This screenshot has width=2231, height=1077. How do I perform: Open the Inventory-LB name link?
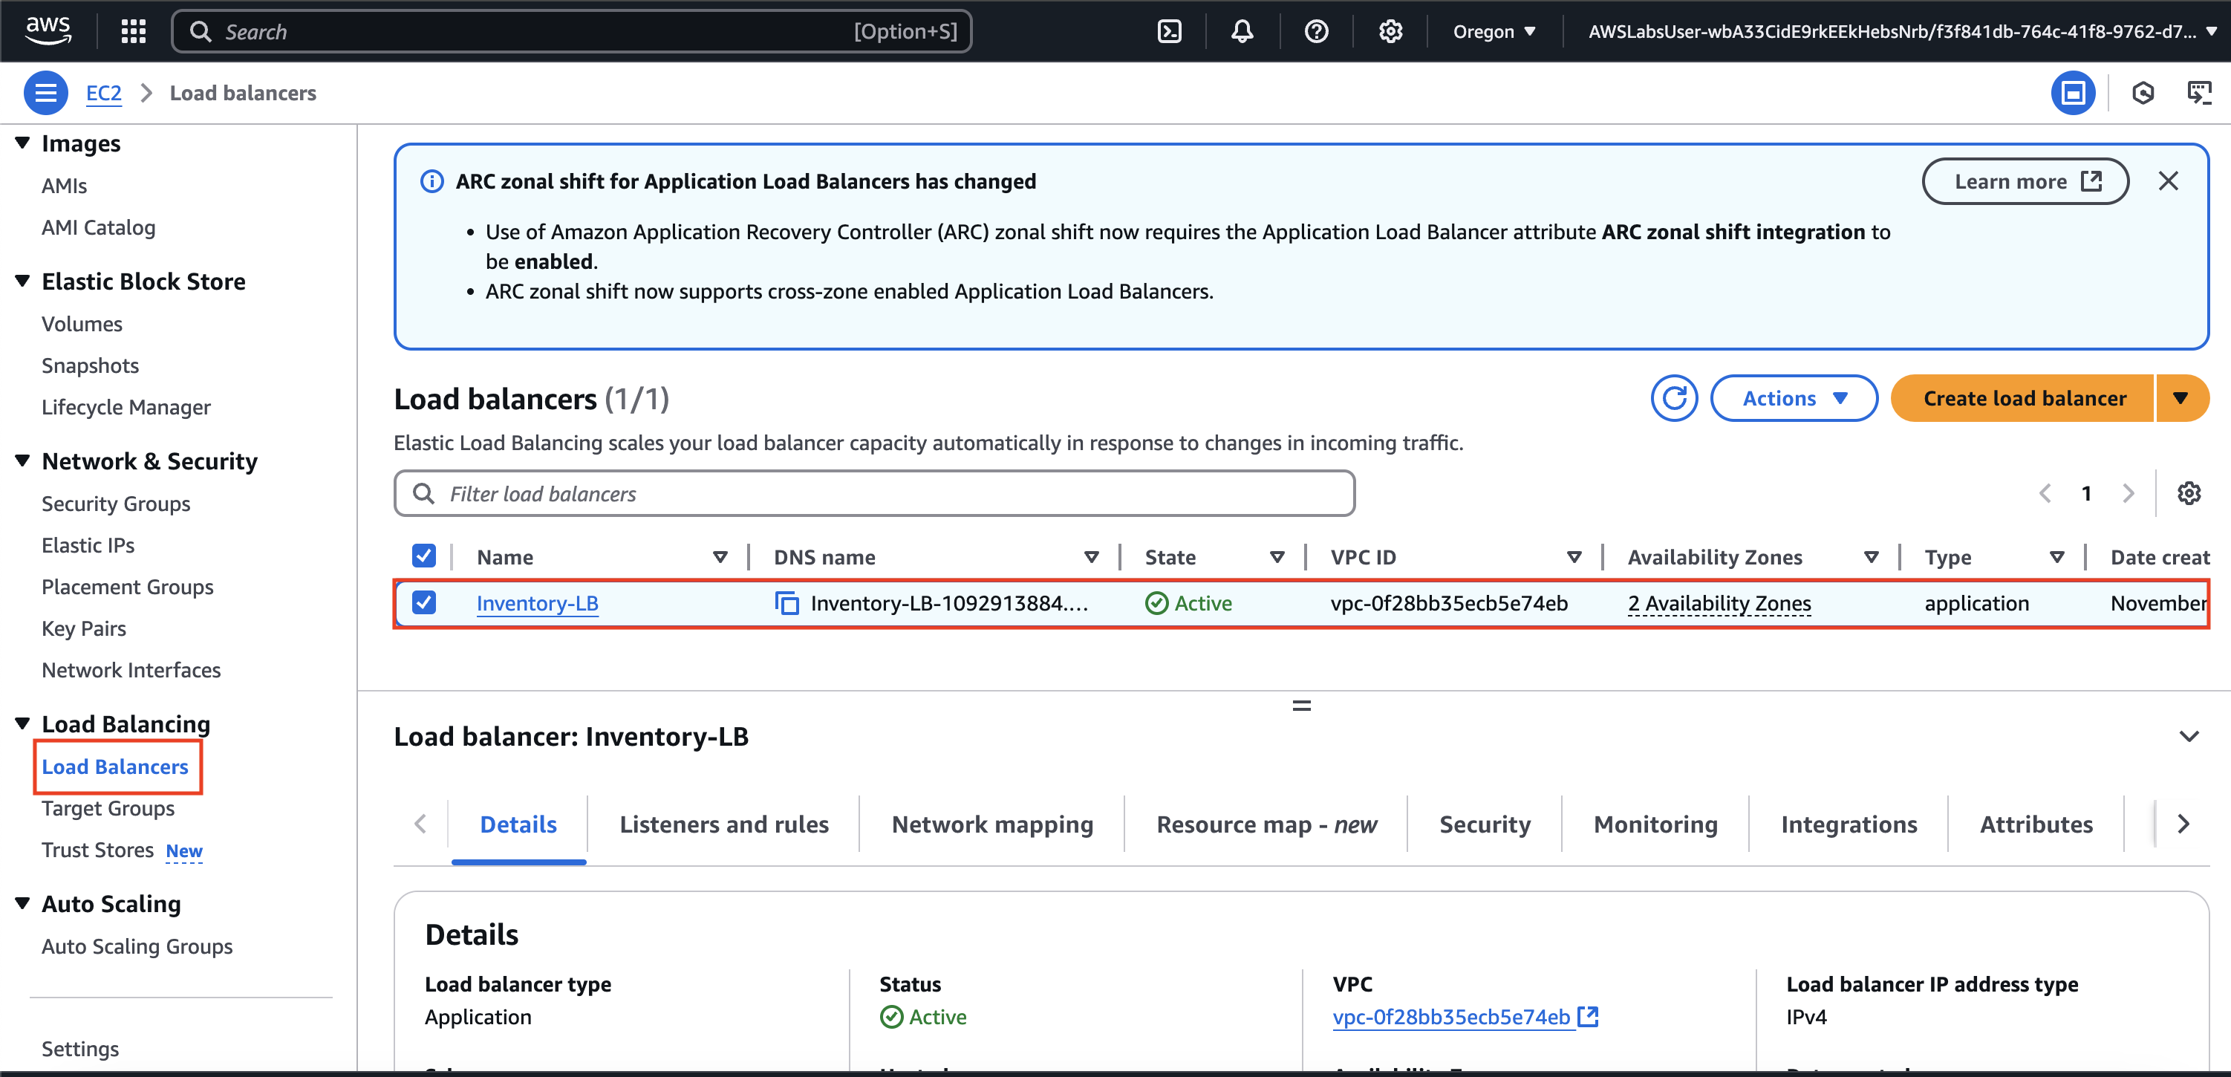pyautogui.click(x=537, y=603)
